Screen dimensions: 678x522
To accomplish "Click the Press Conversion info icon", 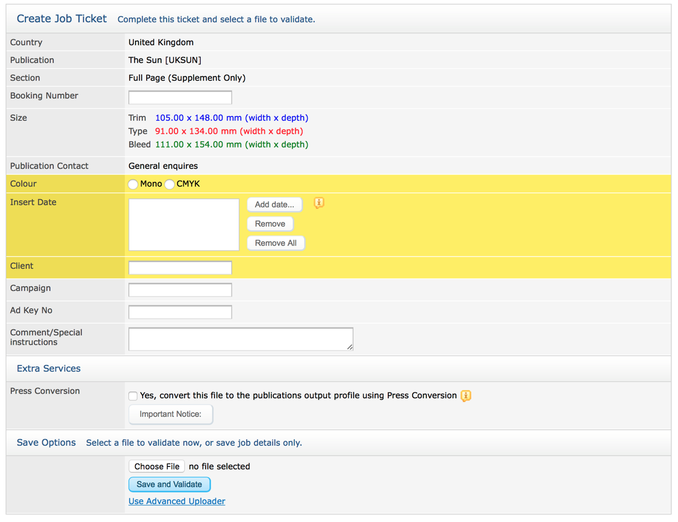I will coord(466,396).
